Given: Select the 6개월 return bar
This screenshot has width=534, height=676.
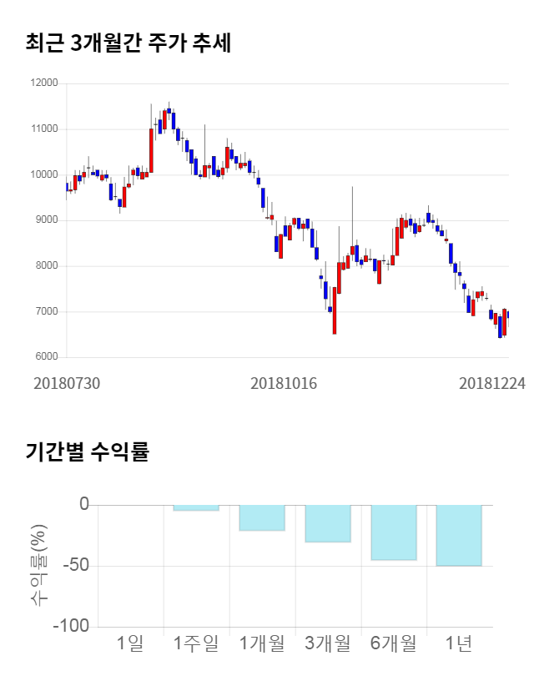Looking at the screenshot, I should [x=394, y=532].
